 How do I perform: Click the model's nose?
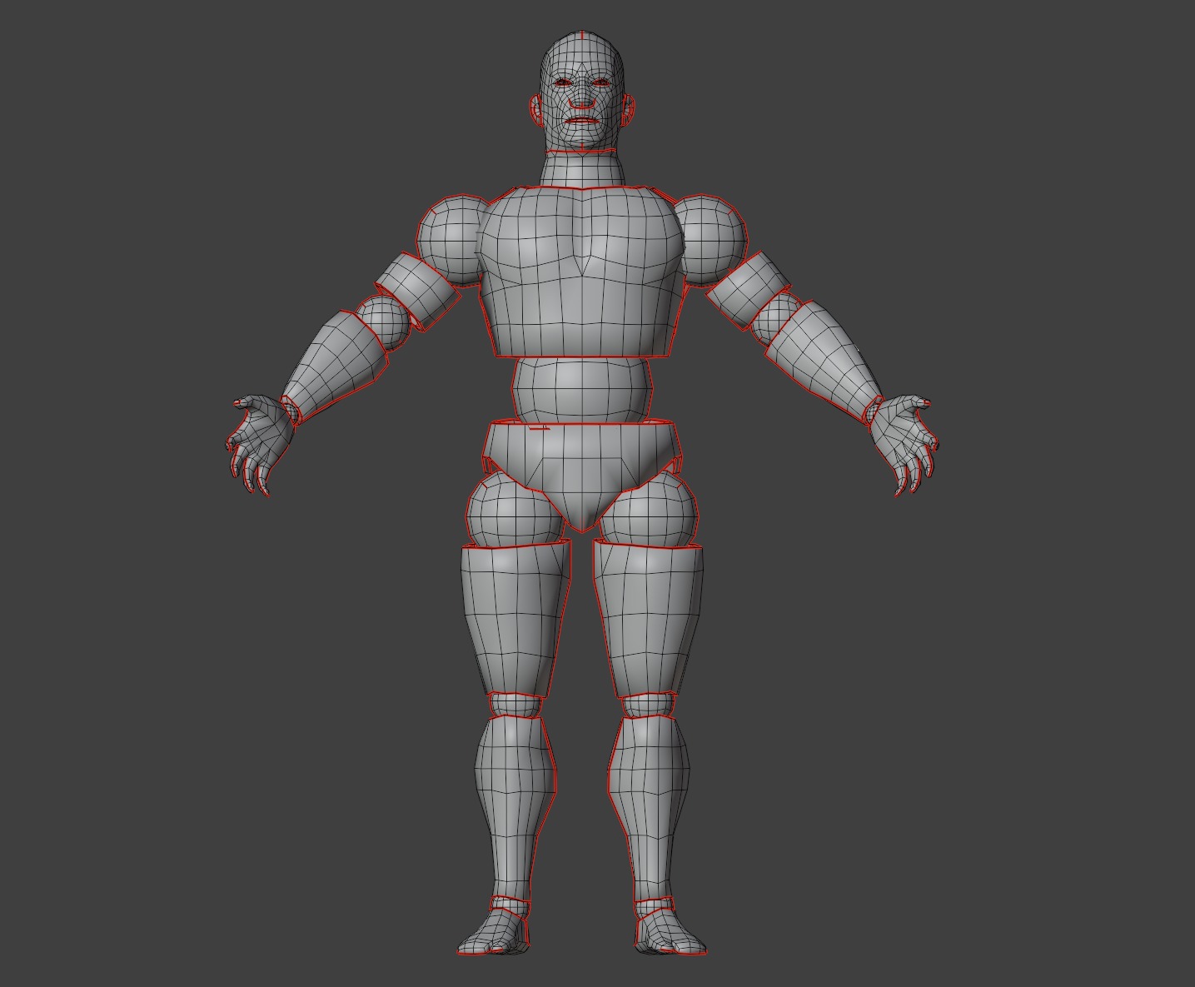click(582, 100)
